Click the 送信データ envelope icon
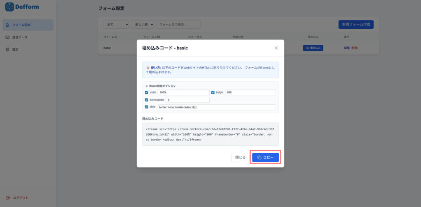421x207 pixels. pyautogui.click(x=7, y=37)
